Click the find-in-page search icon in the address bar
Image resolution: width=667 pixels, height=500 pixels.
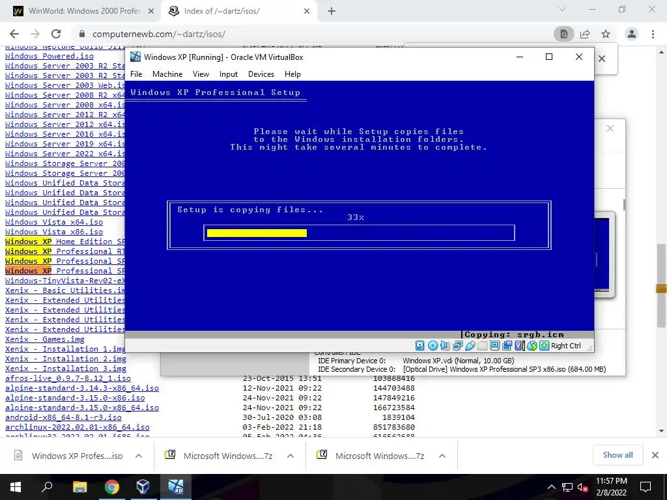(563, 34)
